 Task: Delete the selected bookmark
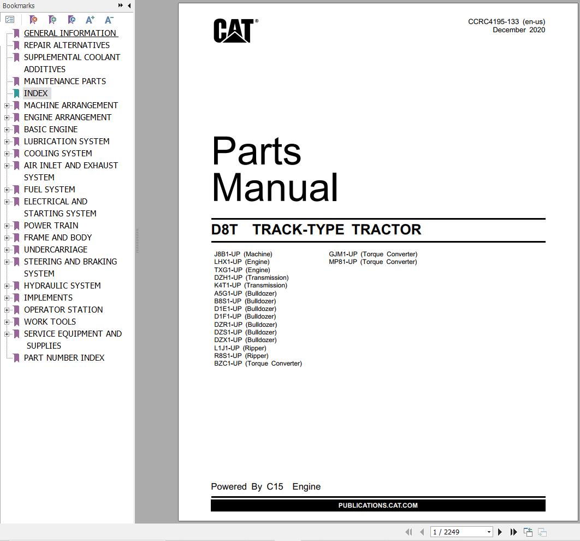pos(33,20)
